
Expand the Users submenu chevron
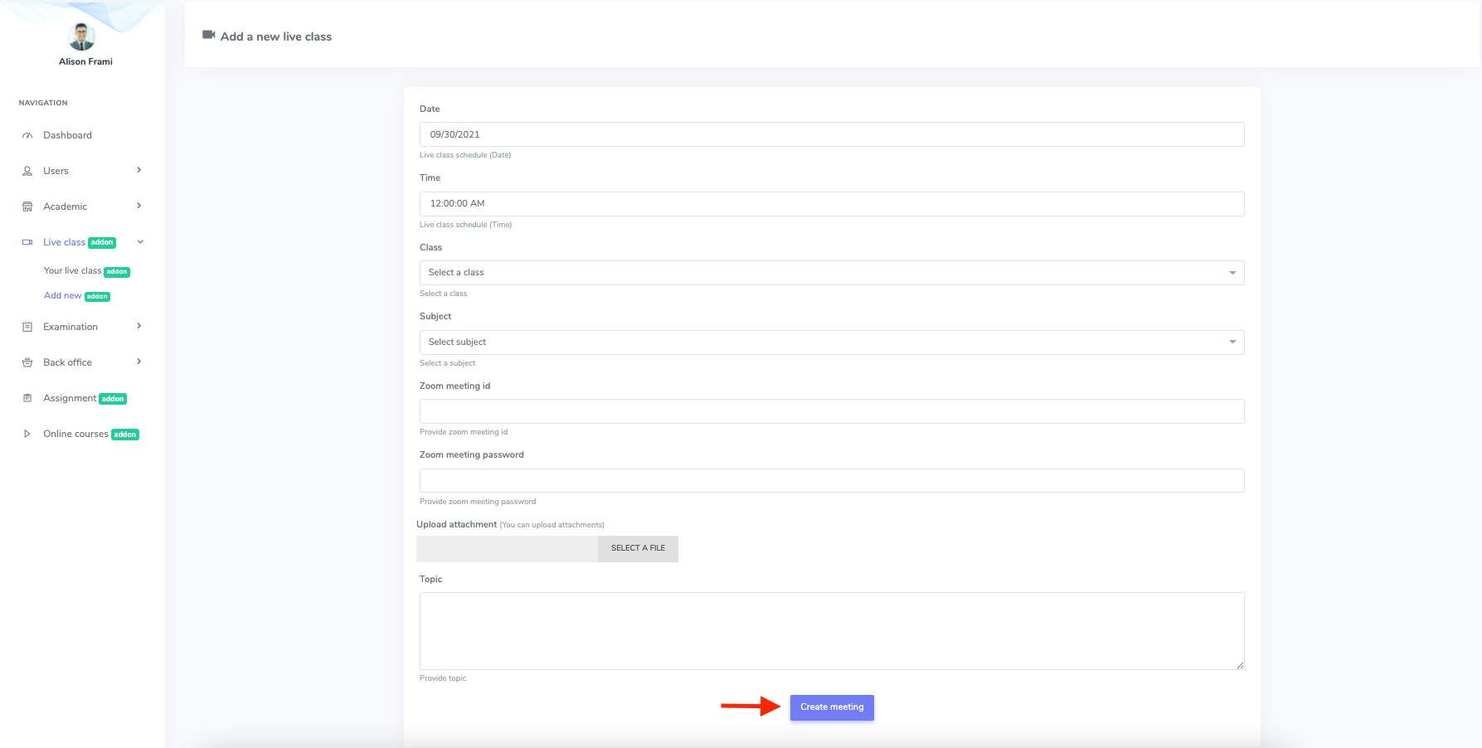coord(138,170)
